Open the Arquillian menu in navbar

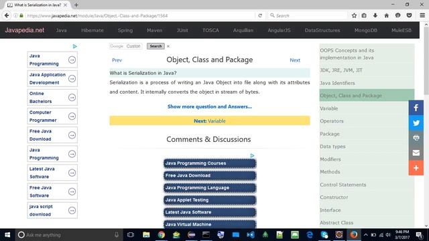tap(243, 30)
